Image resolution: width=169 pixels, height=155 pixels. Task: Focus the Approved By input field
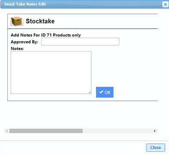(80, 41)
